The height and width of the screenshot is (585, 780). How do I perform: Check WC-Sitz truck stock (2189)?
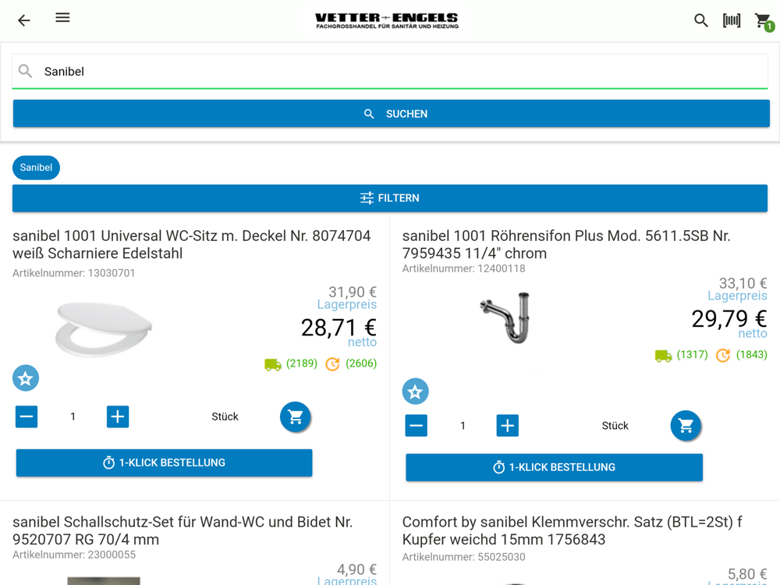291,363
